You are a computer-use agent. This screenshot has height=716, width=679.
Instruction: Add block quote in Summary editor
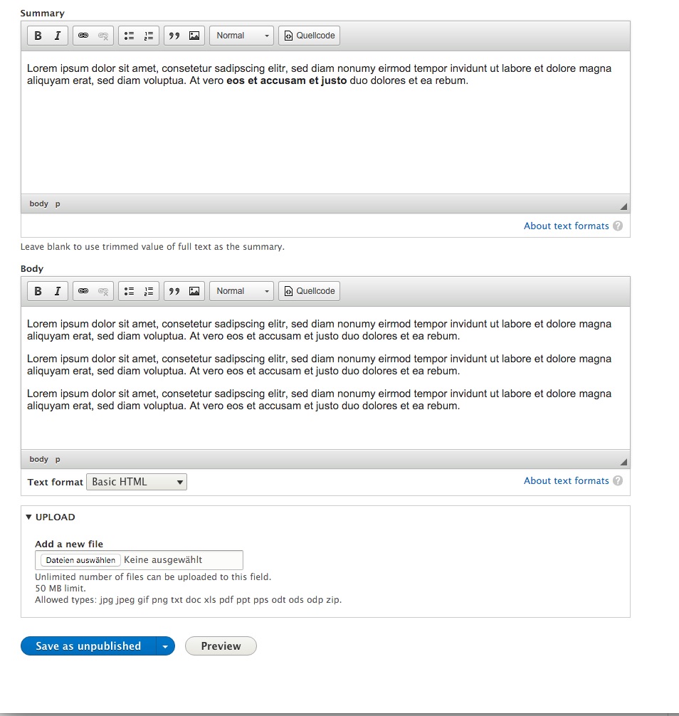coord(174,36)
